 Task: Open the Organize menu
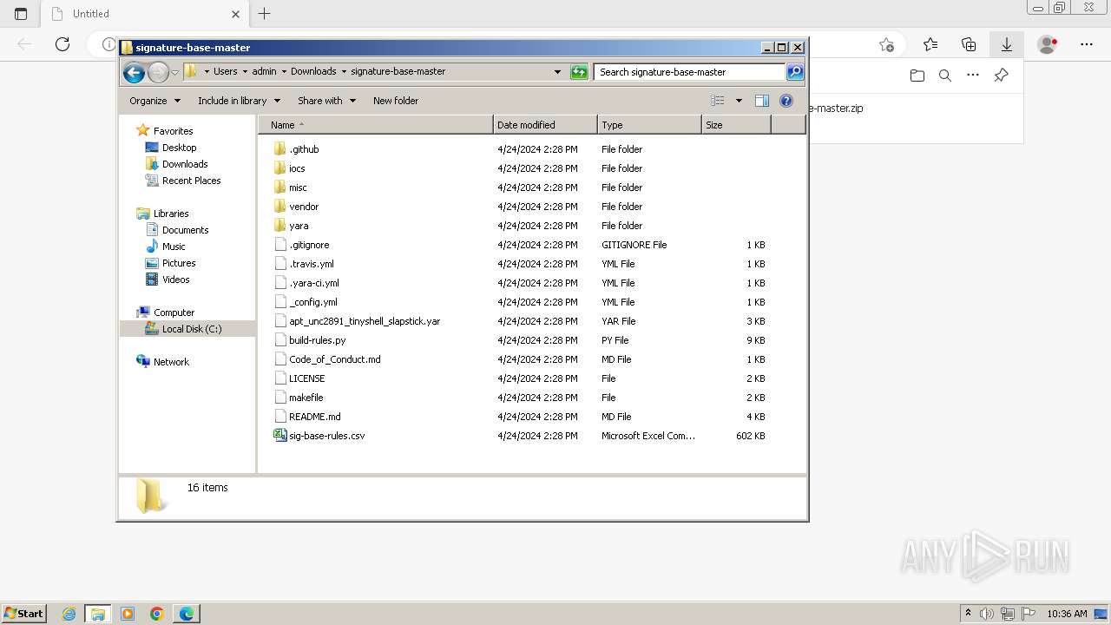pos(155,101)
